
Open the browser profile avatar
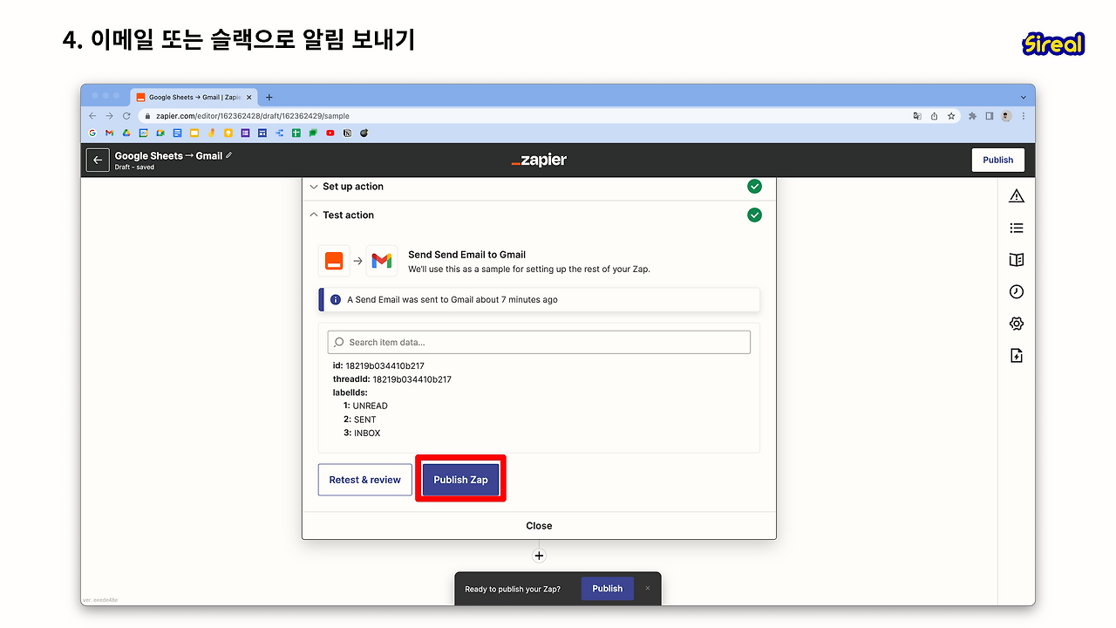[x=1006, y=116]
